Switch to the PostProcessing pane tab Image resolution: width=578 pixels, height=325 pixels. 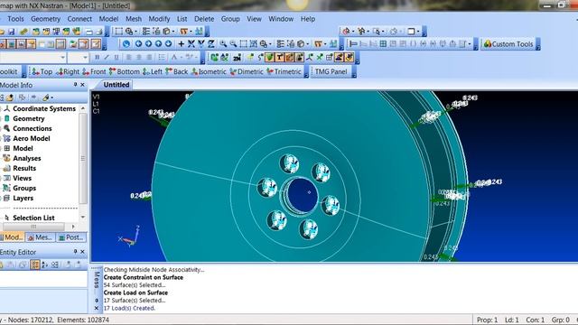click(x=71, y=237)
